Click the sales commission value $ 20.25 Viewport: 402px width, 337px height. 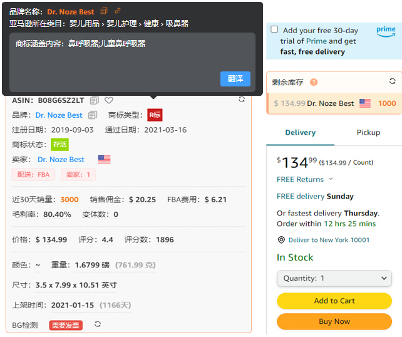tap(142, 200)
